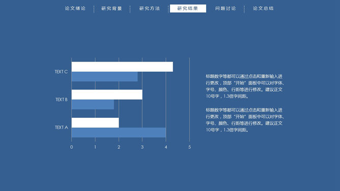The height and width of the screenshot is (191, 340).
Task: Select the TEXT B axis label
Action: pyautogui.click(x=62, y=100)
